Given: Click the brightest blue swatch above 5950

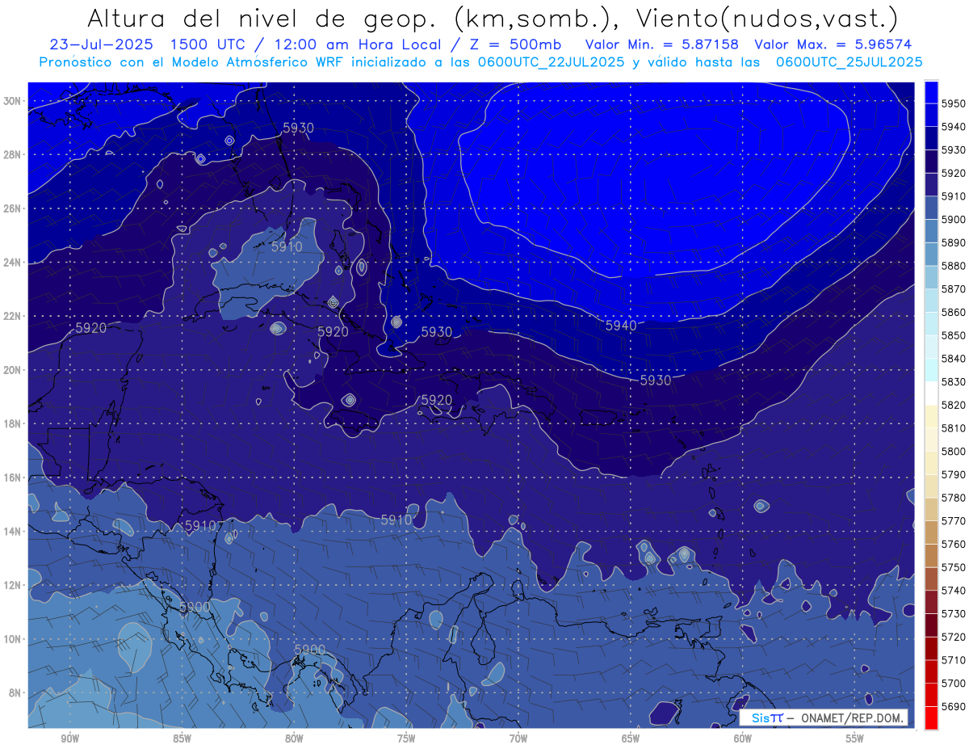Looking at the screenshot, I should (931, 92).
